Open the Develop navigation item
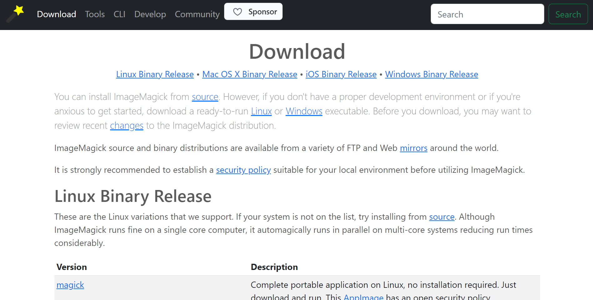The image size is (593, 300). coord(150,14)
